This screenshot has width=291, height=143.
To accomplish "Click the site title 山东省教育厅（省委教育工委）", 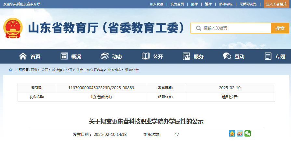I will 106,28.
